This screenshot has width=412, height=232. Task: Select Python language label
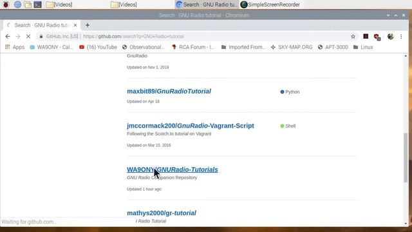[290, 92]
